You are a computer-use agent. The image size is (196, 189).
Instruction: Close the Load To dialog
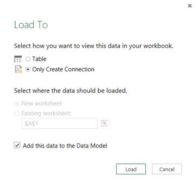pos(190,6)
